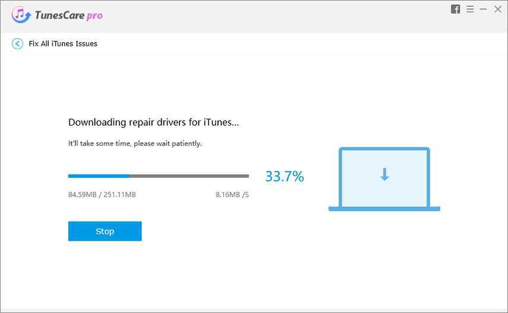Viewport: 508px width, 313px height.
Task: Click the empty title bar area
Action: (x=267, y=15)
